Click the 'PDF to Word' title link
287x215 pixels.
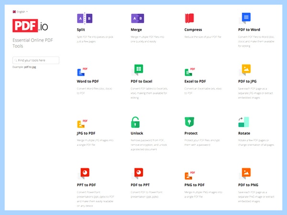[249, 30]
